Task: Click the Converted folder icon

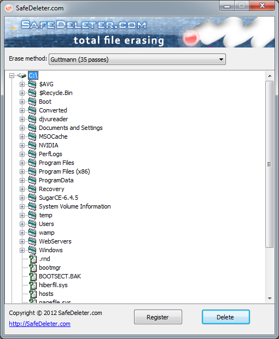Action: (32, 110)
